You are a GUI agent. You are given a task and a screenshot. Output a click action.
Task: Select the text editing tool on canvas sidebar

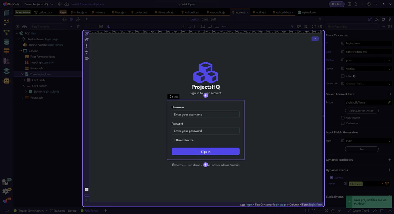(87, 40)
